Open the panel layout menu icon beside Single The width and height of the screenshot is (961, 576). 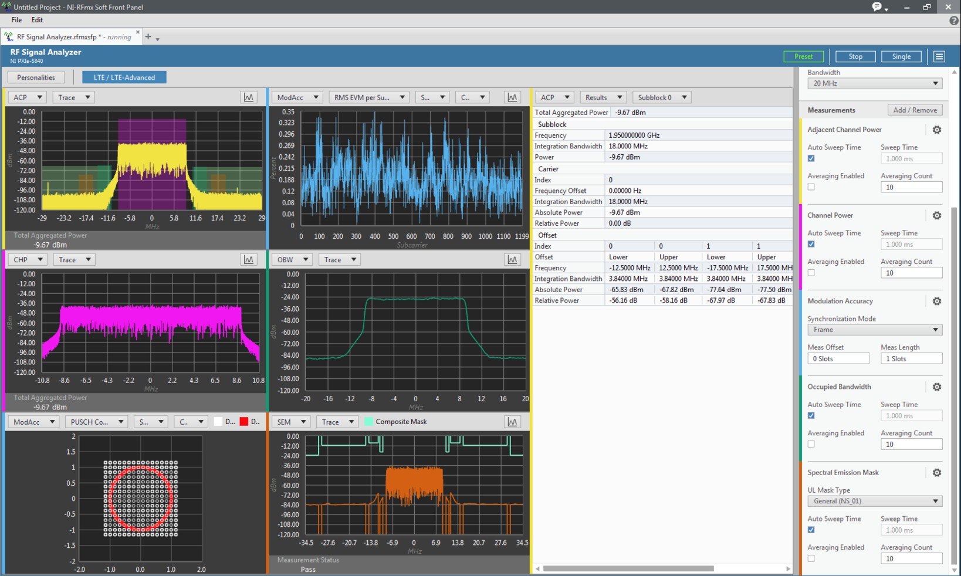pos(939,56)
